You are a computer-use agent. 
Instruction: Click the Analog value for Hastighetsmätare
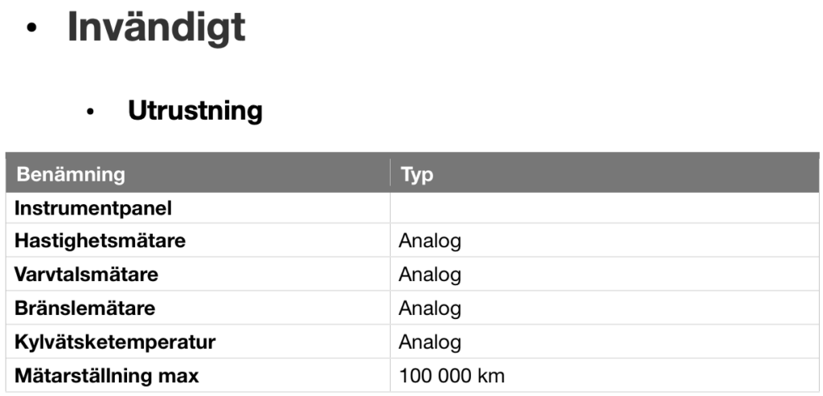[430, 241]
